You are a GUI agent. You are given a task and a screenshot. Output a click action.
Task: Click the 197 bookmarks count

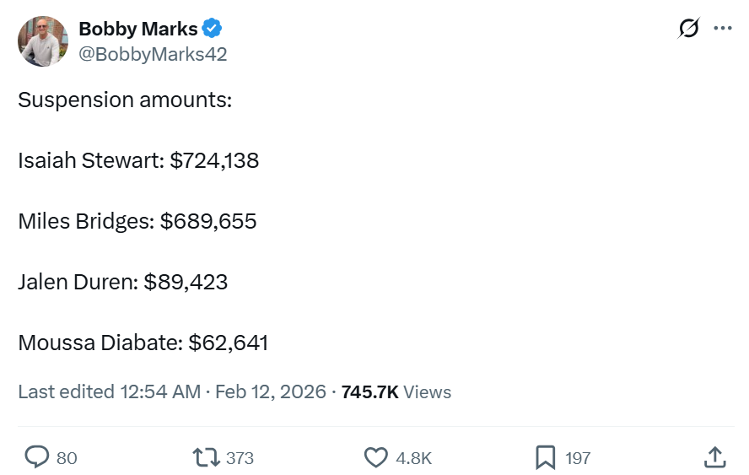pyautogui.click(x=578, y=458)
